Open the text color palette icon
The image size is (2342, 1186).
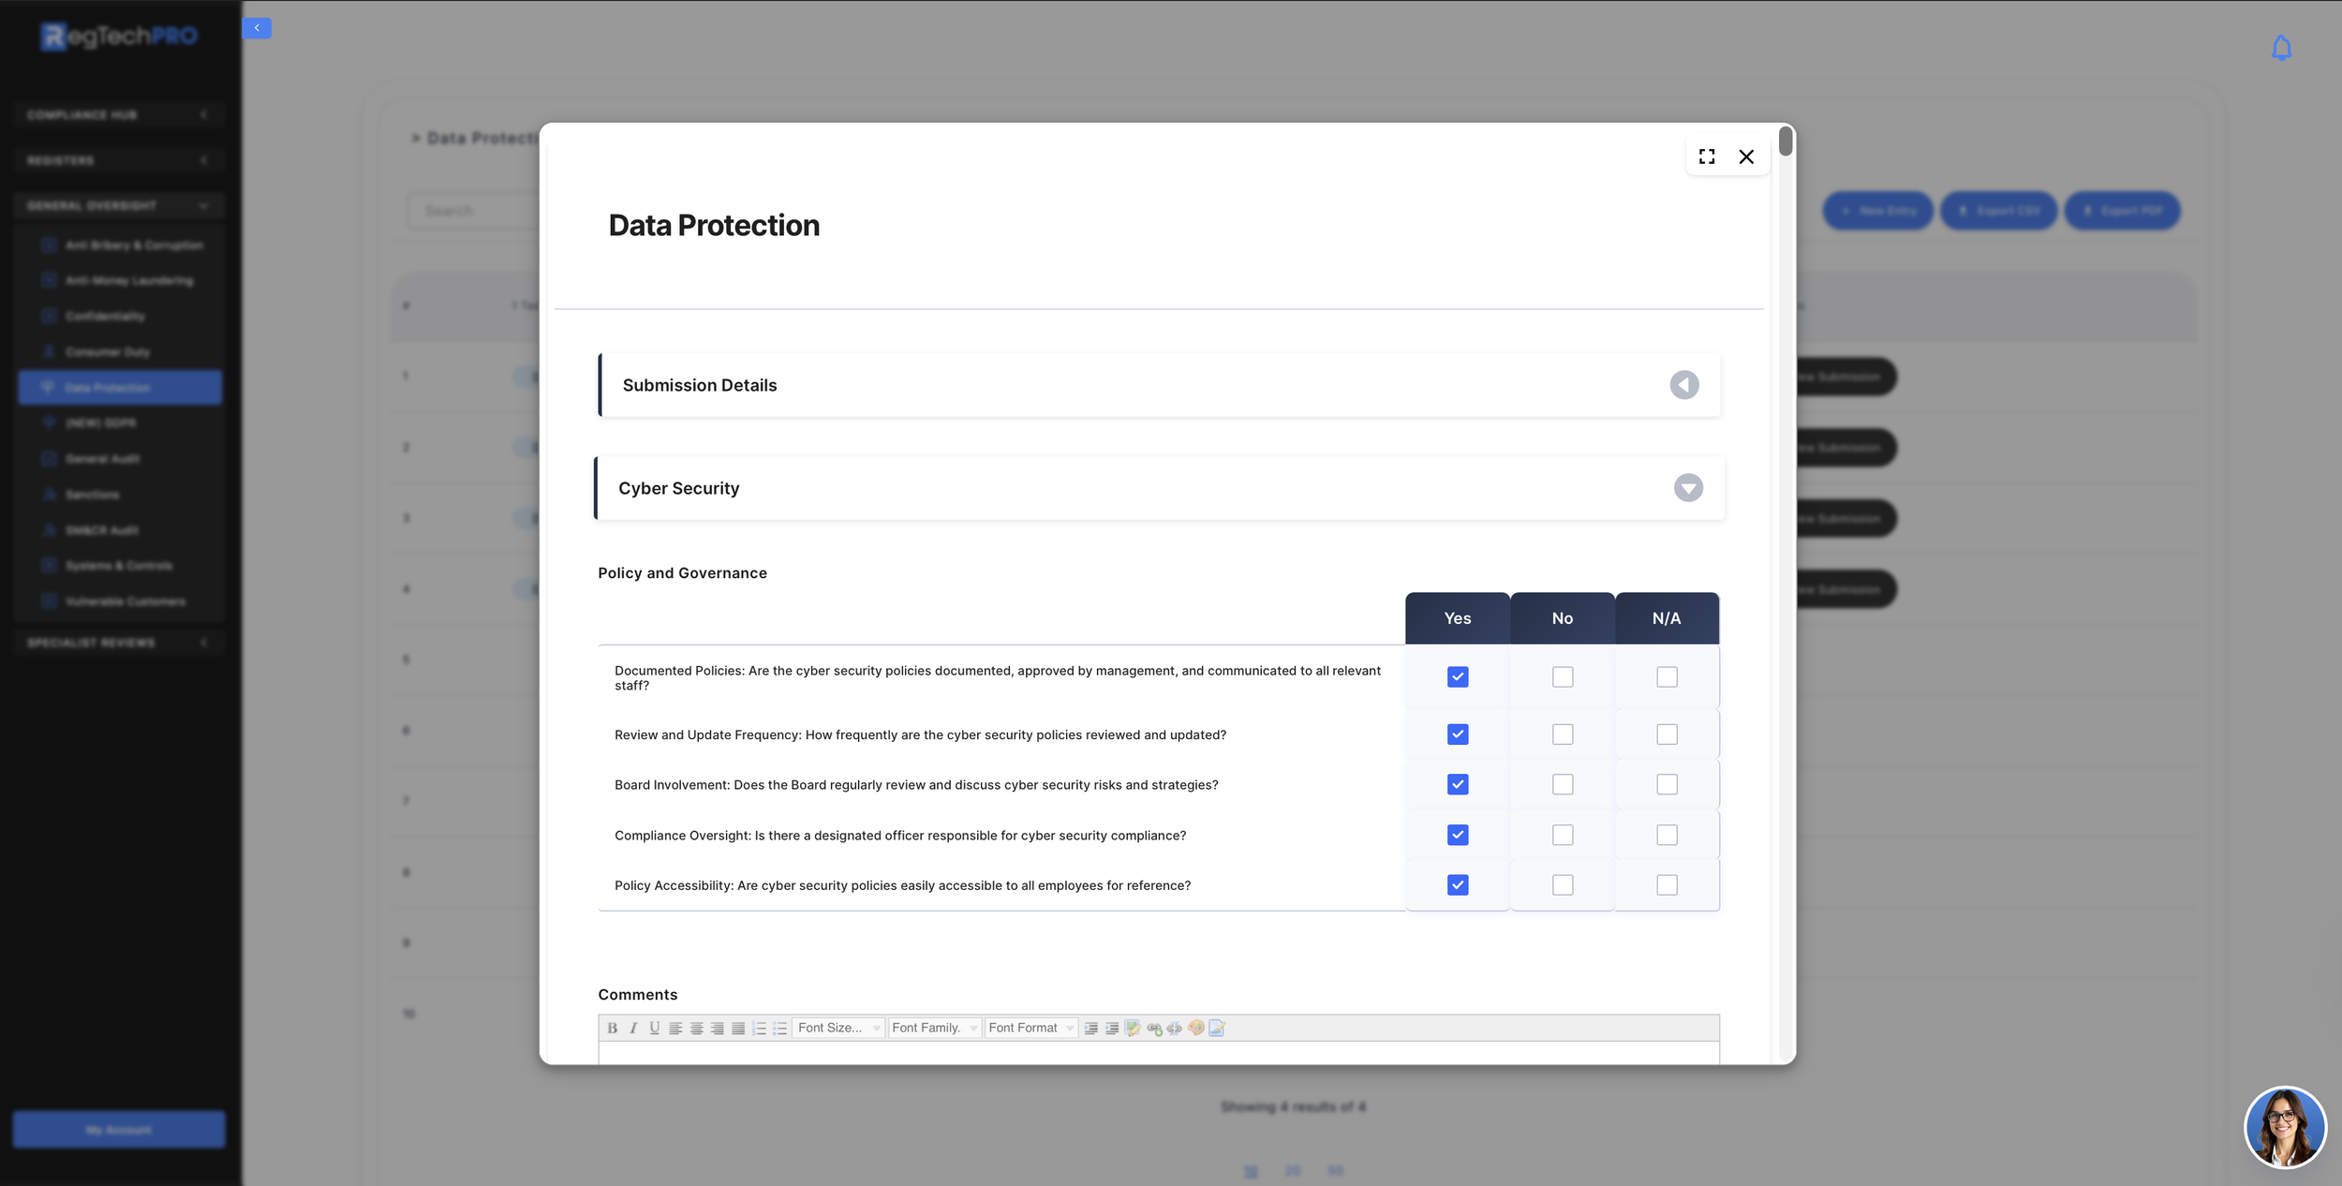tap(1195, 1028)
